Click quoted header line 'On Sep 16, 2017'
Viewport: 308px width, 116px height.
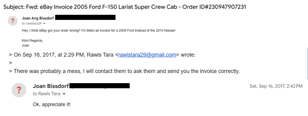point(102,55)
